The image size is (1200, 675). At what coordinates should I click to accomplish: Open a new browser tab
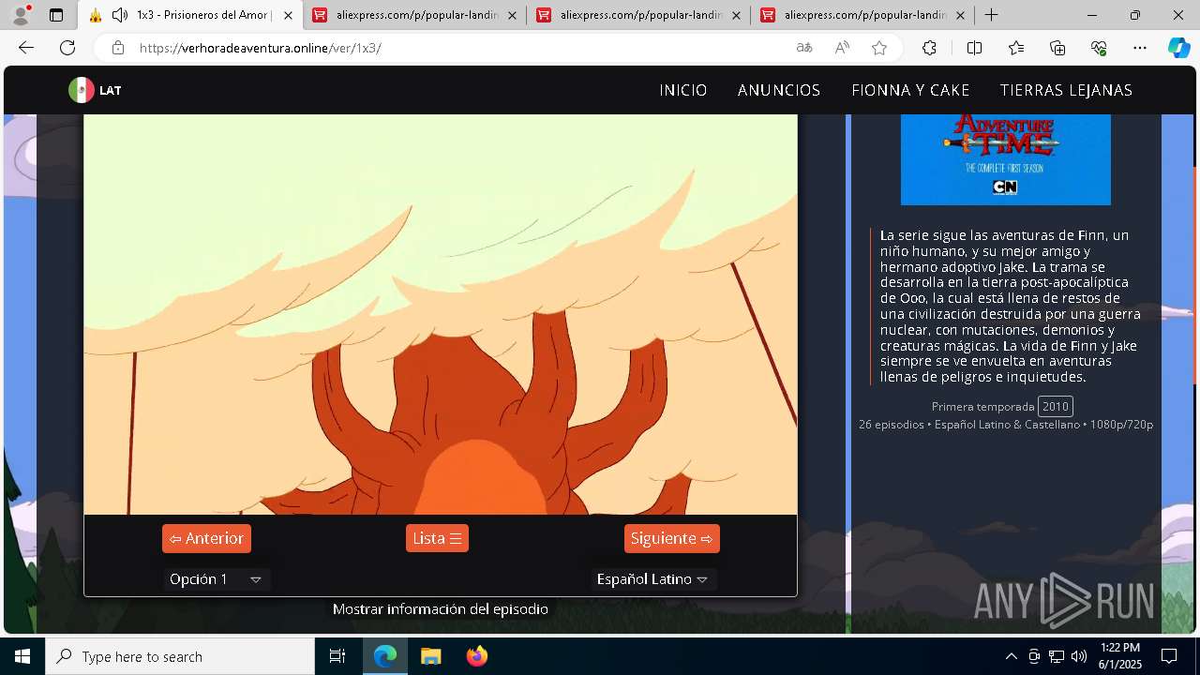(x=991, y=15)
